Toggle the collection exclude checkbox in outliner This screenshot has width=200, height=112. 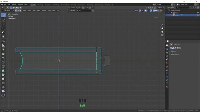[x=171, y=13]
